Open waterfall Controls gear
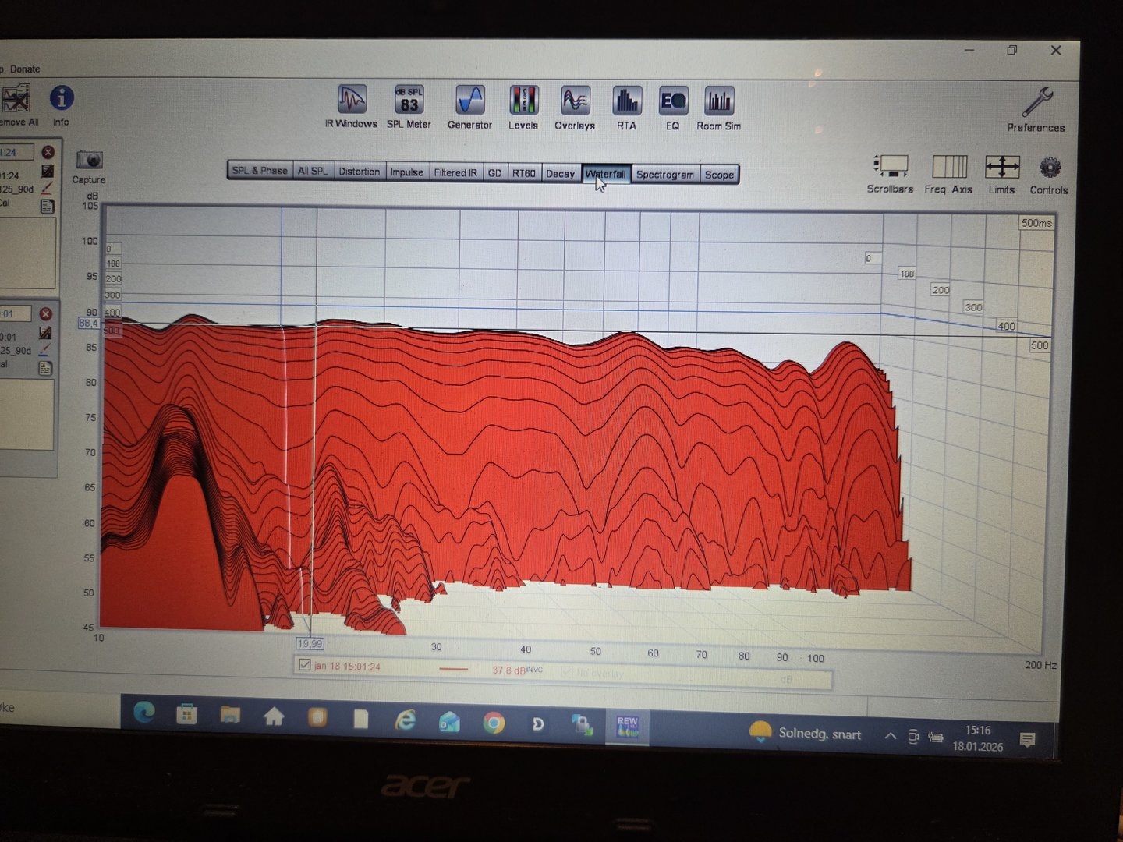Screen dimensions: 1123x842 (x=1049, y=173)
